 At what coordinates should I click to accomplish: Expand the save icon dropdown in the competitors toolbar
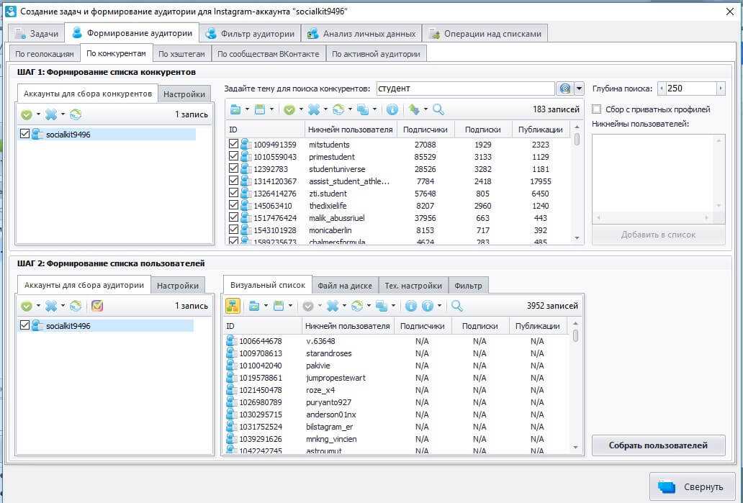(271, 110)
